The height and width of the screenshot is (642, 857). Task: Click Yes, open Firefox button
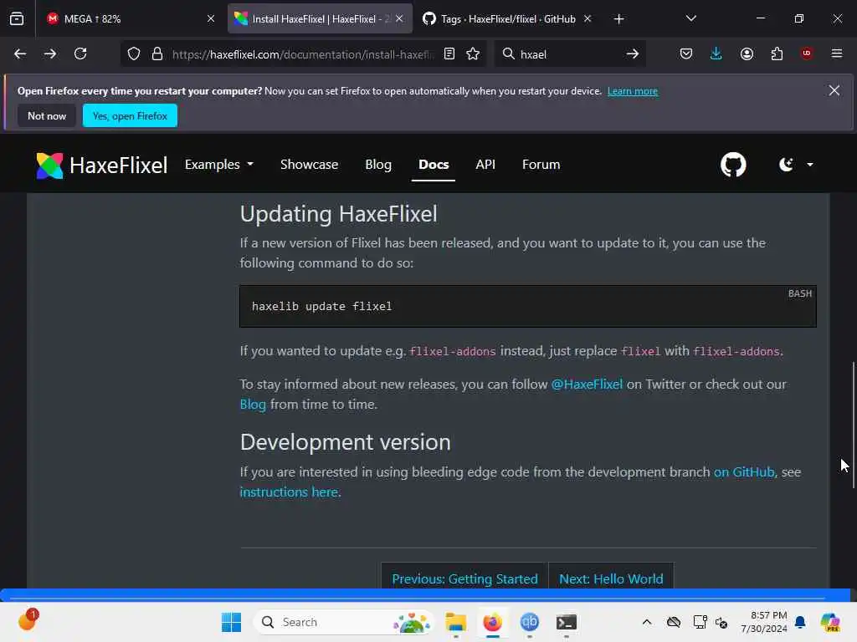click(x=130, y=115)
